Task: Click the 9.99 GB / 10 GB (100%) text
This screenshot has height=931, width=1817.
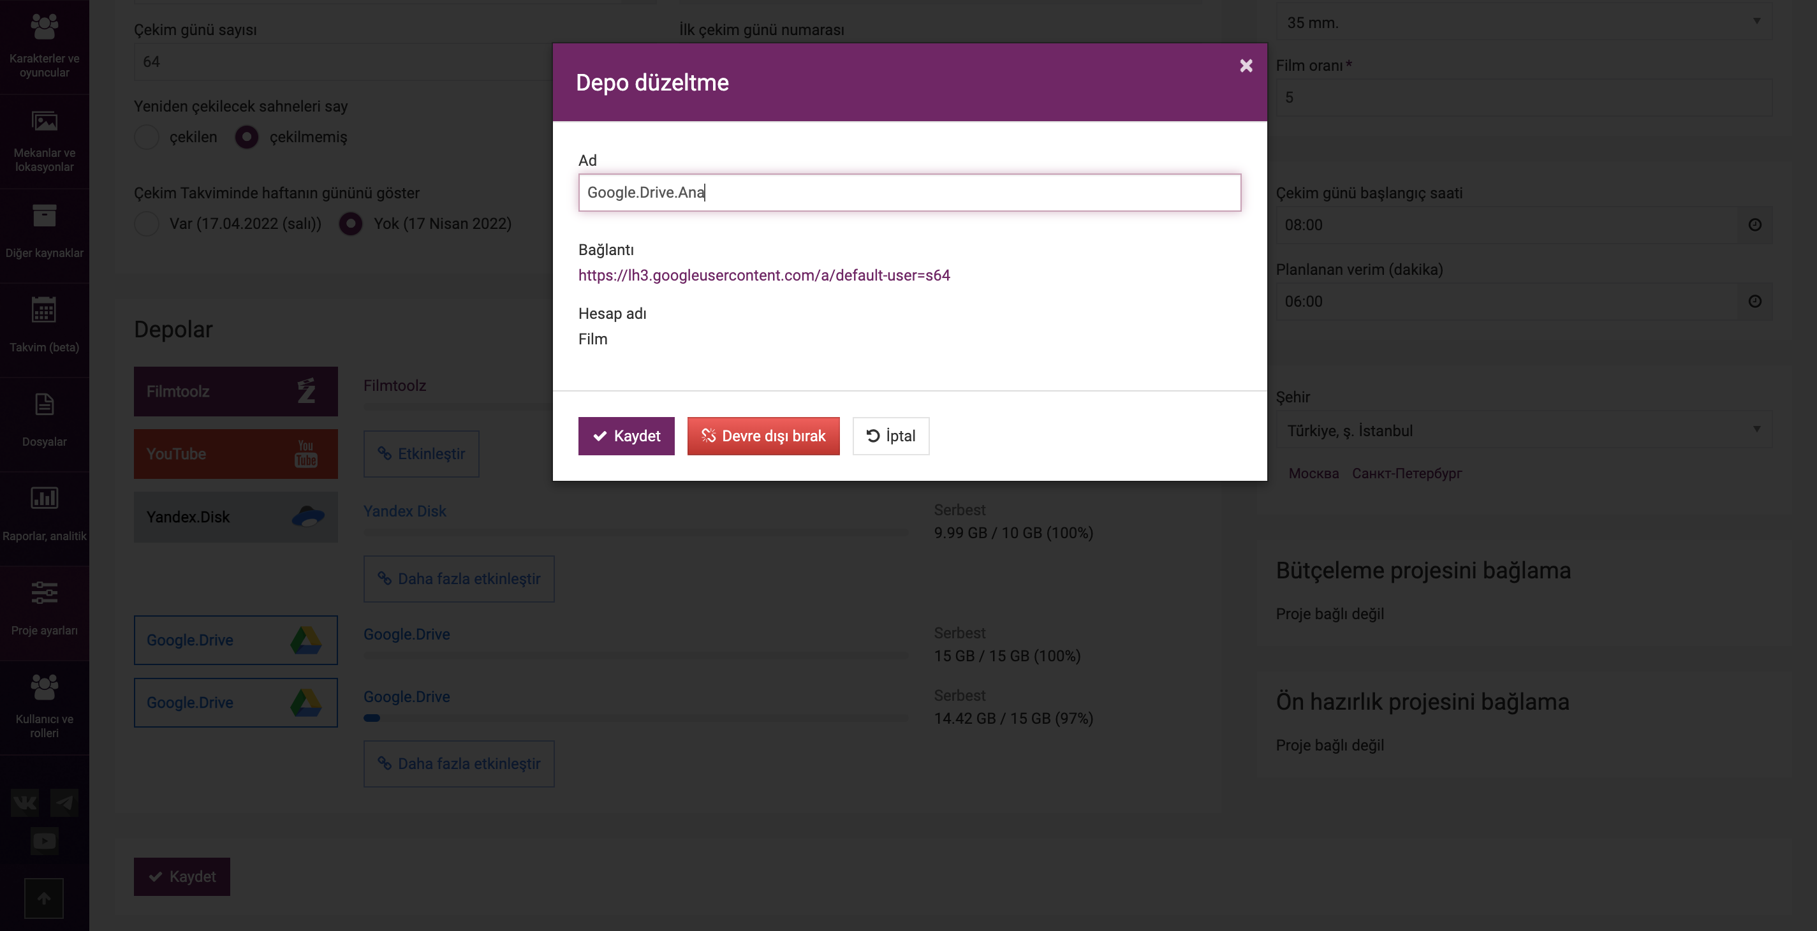Action: 1013,532
